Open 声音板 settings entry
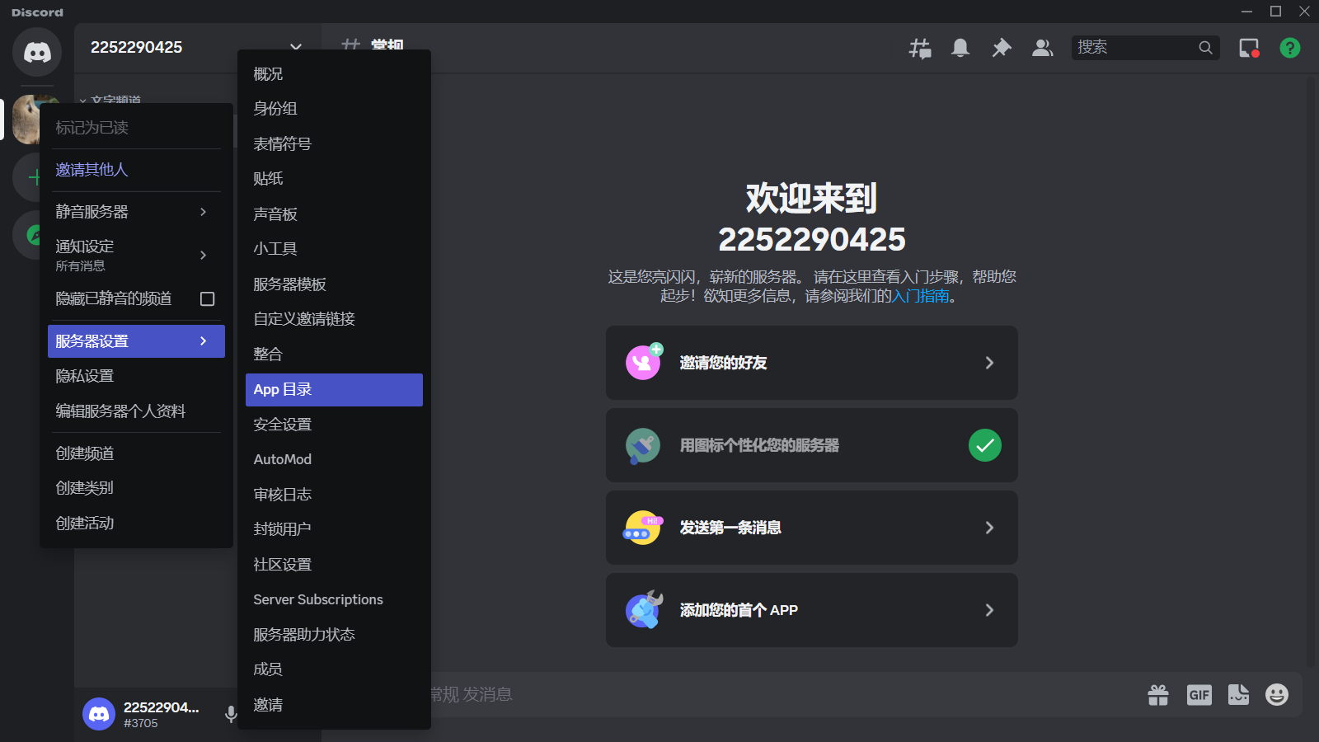This screenshot has width=1319, height=742. click(x=334, y=214)
